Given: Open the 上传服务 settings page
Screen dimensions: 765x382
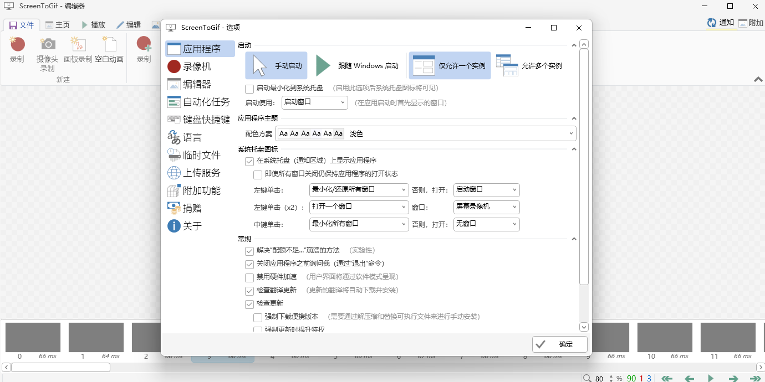Looking at the screenshot, I should point(200,173).
